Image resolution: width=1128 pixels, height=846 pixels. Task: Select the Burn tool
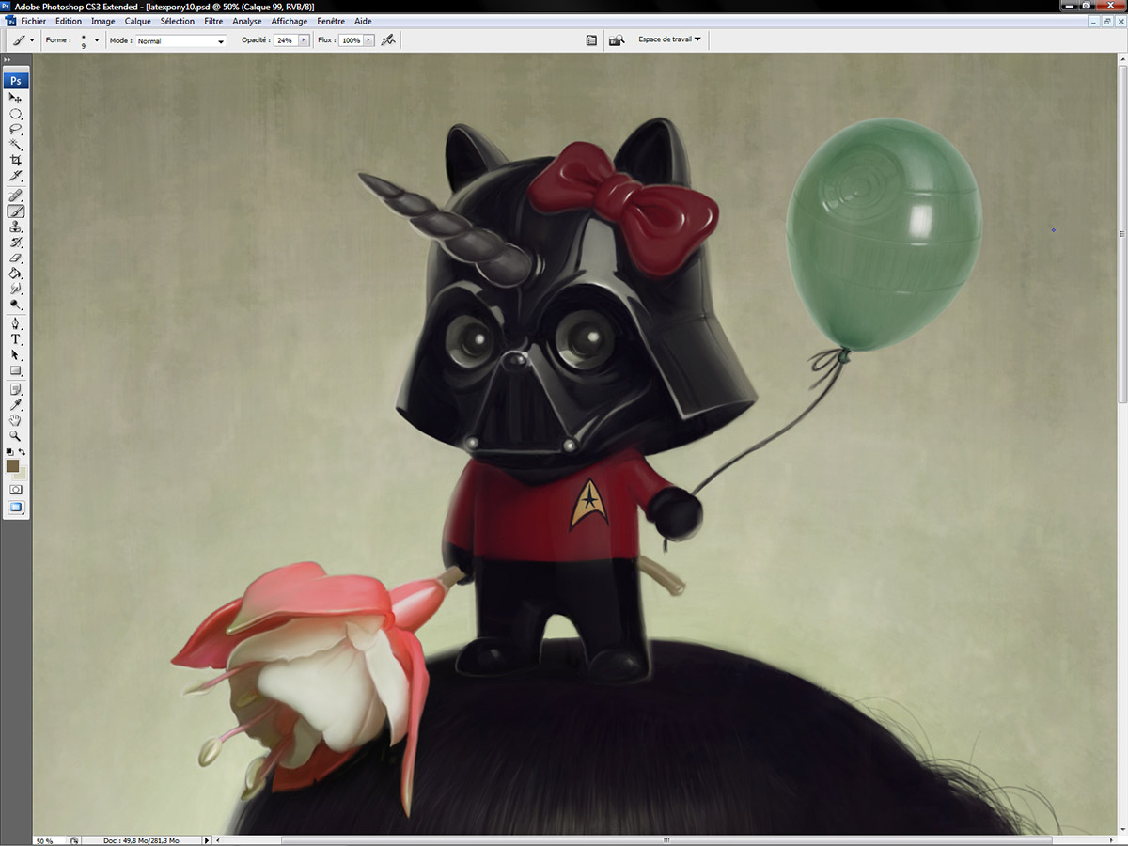16,305
